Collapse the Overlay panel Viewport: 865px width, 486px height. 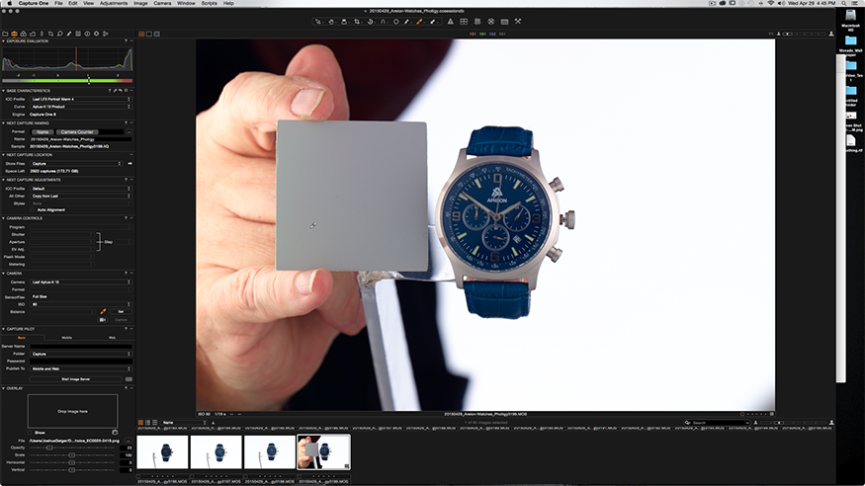point(3,388)
